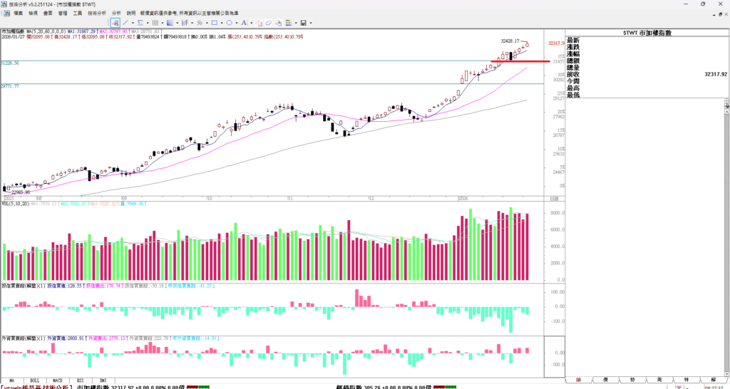Select the pointer cursor tool
This screenshot has height=389, width=730.
(x=115, y=23)
